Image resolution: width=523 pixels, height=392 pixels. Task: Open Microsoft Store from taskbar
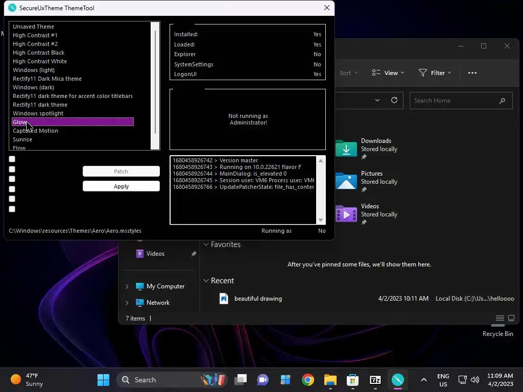tap(352, 380)
